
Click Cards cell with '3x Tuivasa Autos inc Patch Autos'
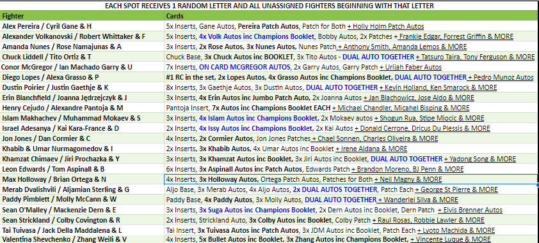[x=351, y=230]
